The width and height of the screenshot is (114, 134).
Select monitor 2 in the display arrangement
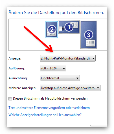tap(52, 29)
